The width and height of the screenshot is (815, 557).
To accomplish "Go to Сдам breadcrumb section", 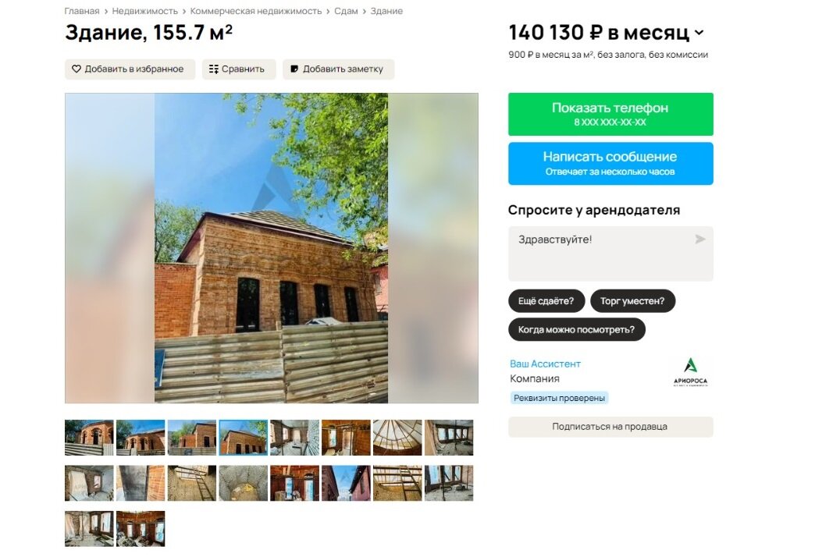I will (346, 11).
